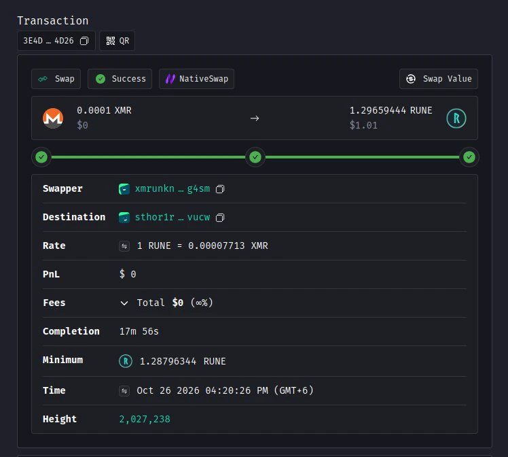Click the minimum 1.28796344 RUNE value
Image resolution: width=508 pixels, height=457 pixels.
[183, 361]
